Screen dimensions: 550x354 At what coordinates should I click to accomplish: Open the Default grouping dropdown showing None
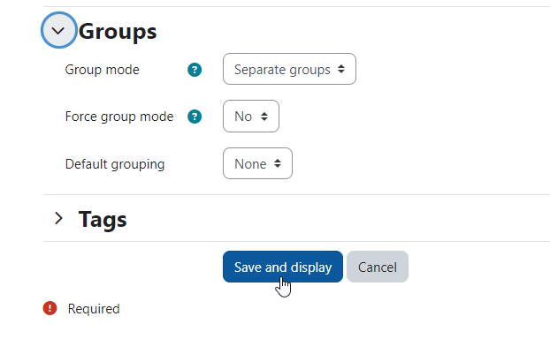[258, 163]
